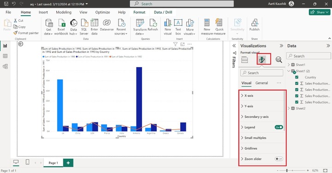Click in the Format visual Search box
The image size is (332, 173).
pos(262,73)
